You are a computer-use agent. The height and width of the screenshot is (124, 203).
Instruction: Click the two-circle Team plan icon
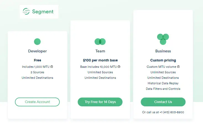tap(100, 42)
